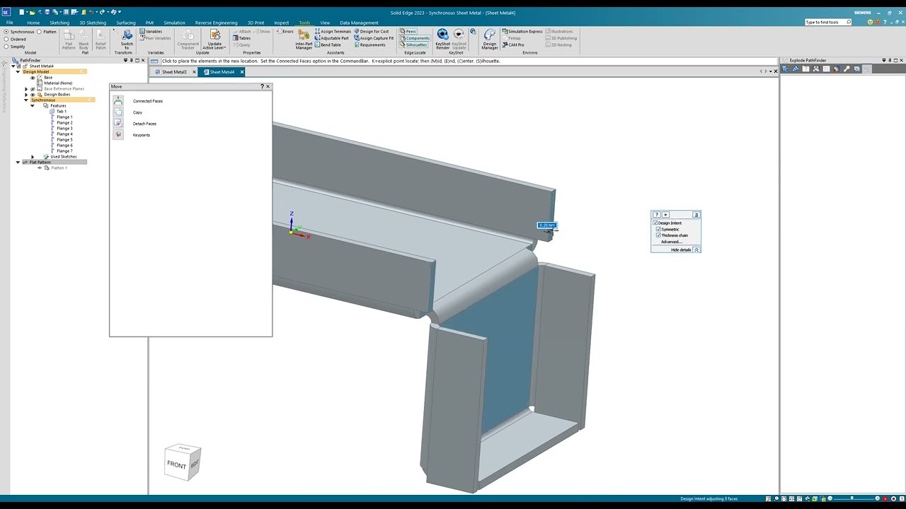Close the Move command panel
This screenshot has width=906, height=509.
(268, 86)
